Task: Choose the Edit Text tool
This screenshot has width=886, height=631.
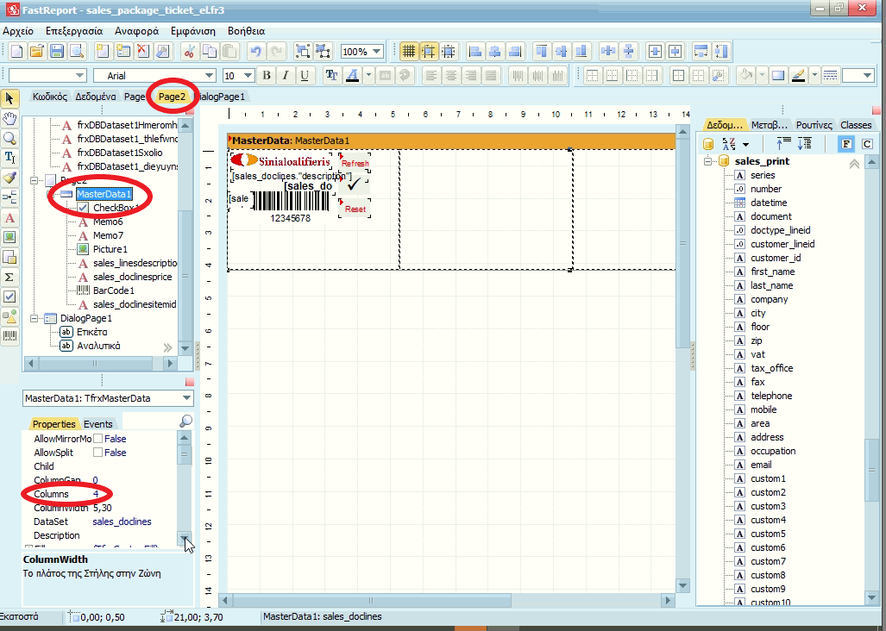Action: click(x=9, y=158)
